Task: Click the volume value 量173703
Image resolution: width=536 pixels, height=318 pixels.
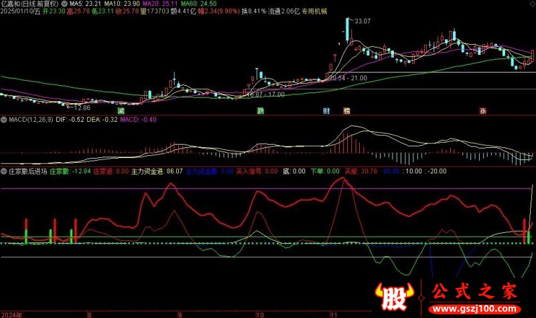Action: point(155,11)
